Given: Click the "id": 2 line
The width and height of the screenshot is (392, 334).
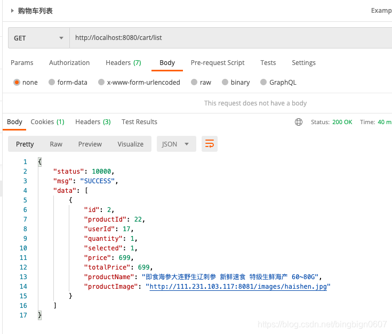Looking at the screenshot, I should click(x=99, y=210).
